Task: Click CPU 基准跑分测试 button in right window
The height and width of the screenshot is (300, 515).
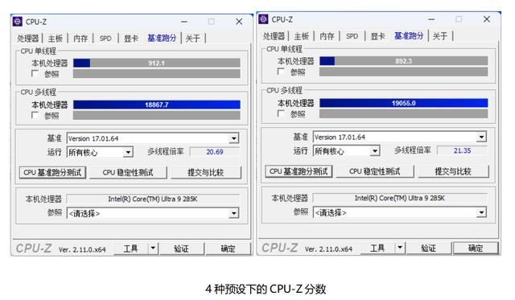Action: pyautogui.click(x=299, y=171)
